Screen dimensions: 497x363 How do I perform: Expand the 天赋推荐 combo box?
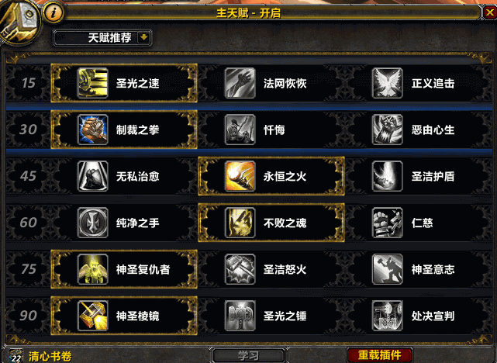(x=102, y=38)
